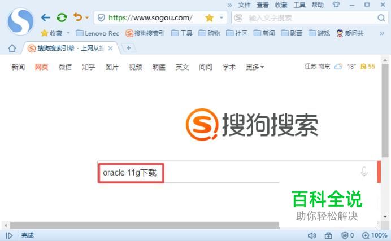Go to 视频 search

pyautogui.click(x=135, y=67)
